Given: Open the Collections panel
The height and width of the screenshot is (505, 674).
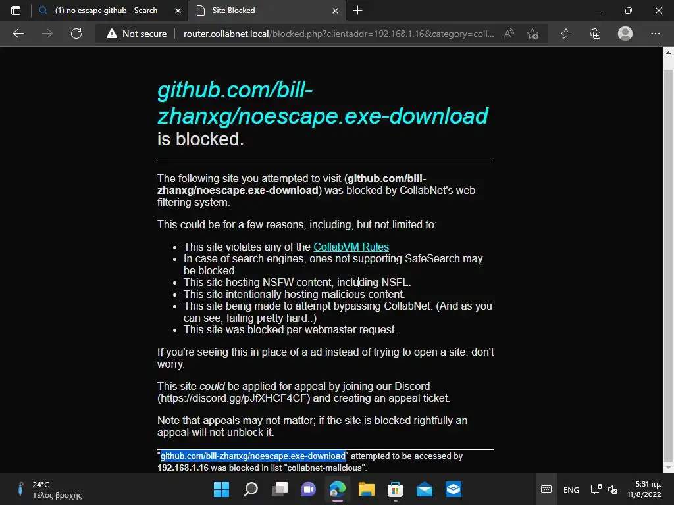Looking at the screenshot, I should [595, 34].
